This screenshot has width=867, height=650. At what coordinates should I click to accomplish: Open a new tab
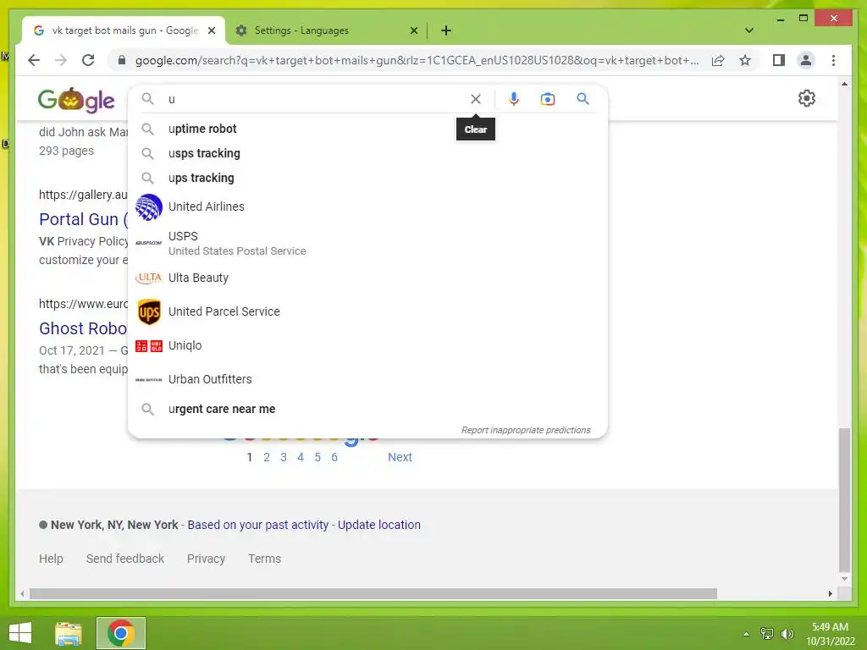coord(446,31)
